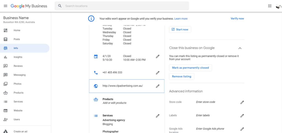The image size is (282, 133).
Task: Click the Business Name heading in sidebar
Action: [16, 18]
